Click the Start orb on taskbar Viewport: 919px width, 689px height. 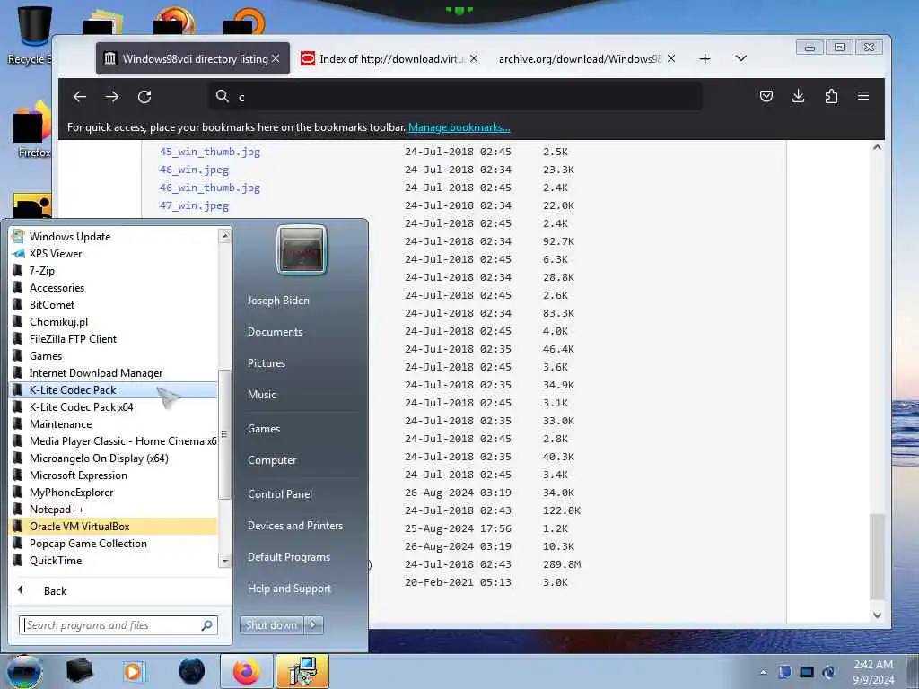click(24, 671)
